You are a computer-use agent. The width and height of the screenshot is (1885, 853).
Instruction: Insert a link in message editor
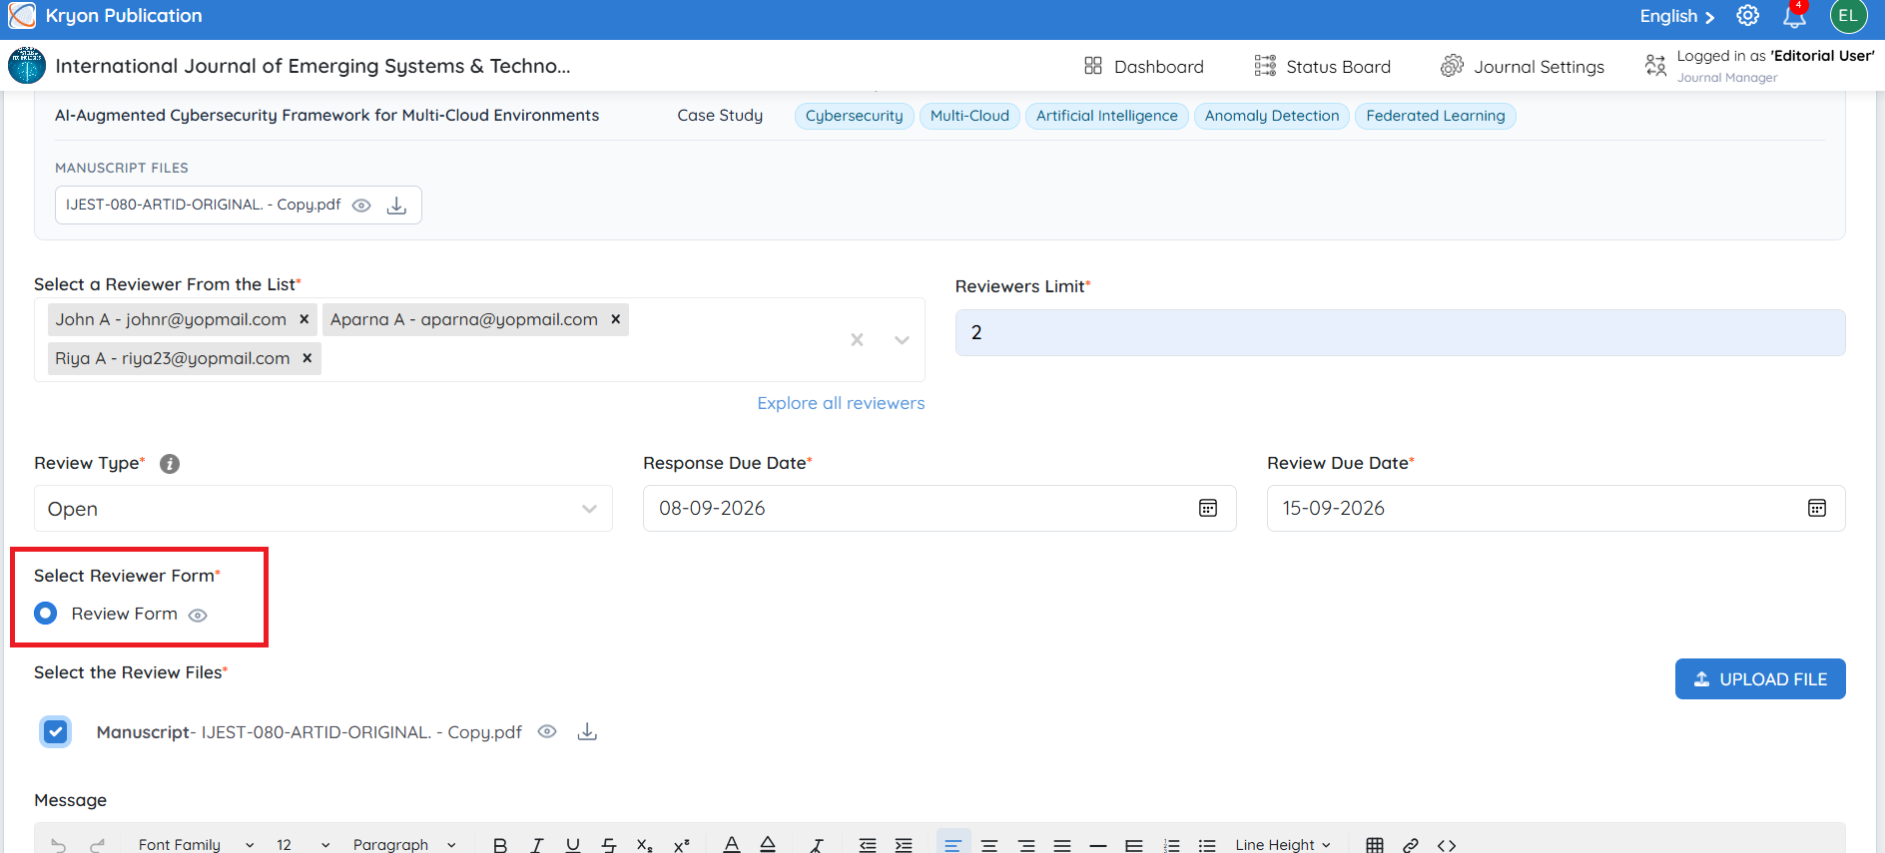1411,844
